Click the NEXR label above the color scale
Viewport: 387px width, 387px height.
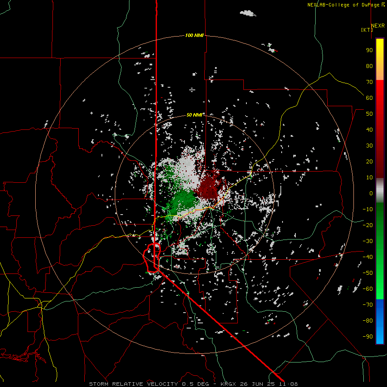(x=378, y=26)
